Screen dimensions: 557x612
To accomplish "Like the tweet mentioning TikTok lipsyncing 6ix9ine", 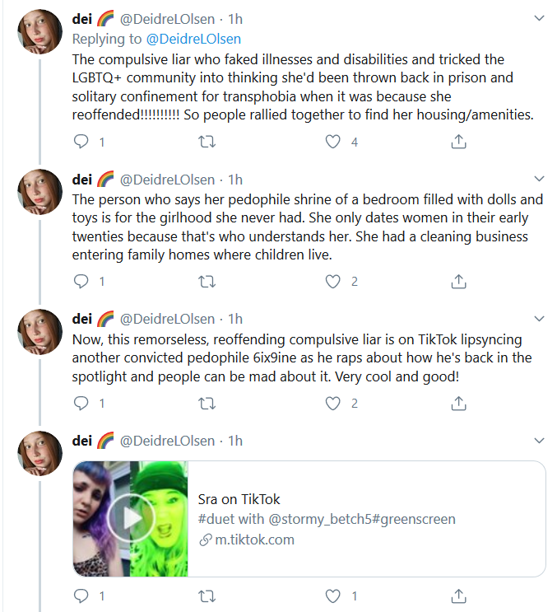I will click(x=333, y=403).
